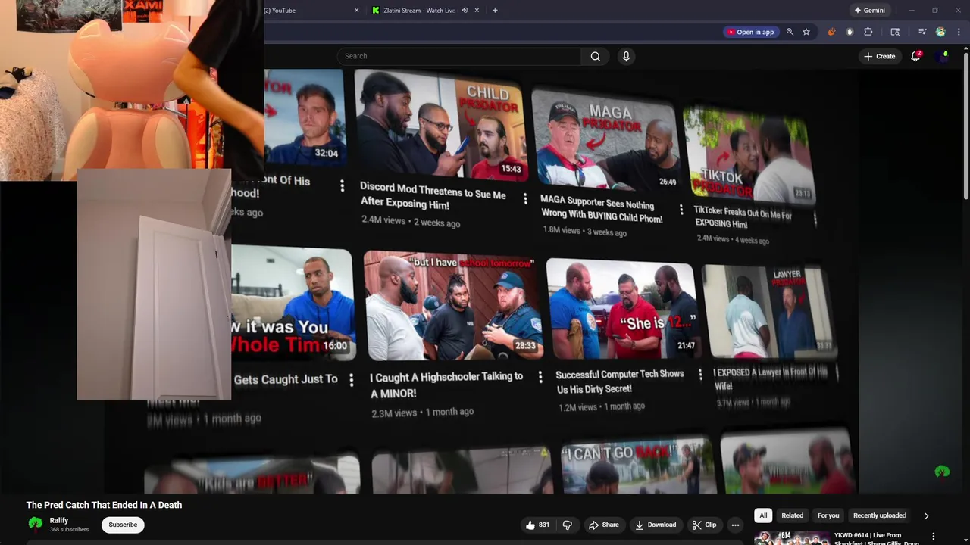The height and width of the screenshot is (545, 970).
Task: Download the video
Action: 656,525
